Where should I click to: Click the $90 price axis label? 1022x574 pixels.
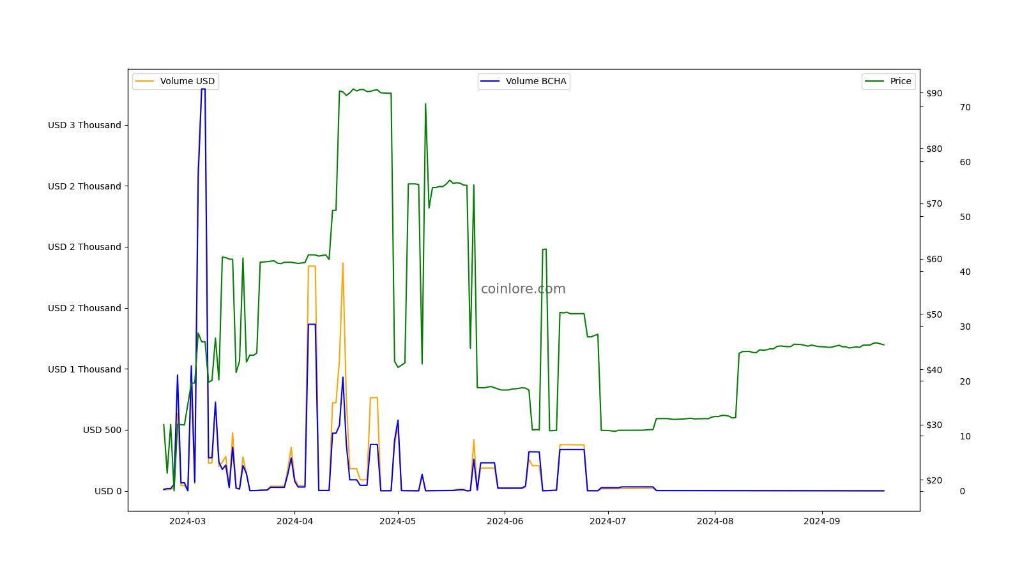934,93
